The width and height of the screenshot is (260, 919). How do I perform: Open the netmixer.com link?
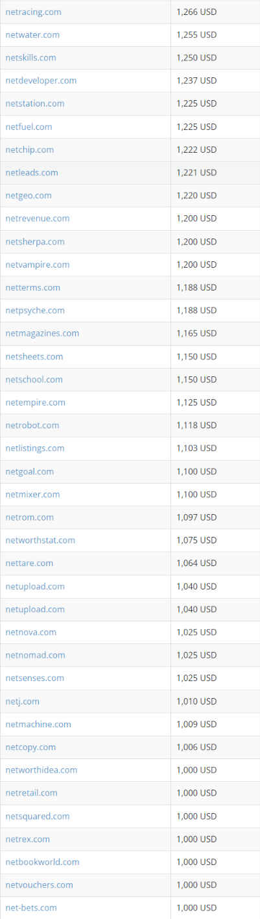(x=32, y=495)
